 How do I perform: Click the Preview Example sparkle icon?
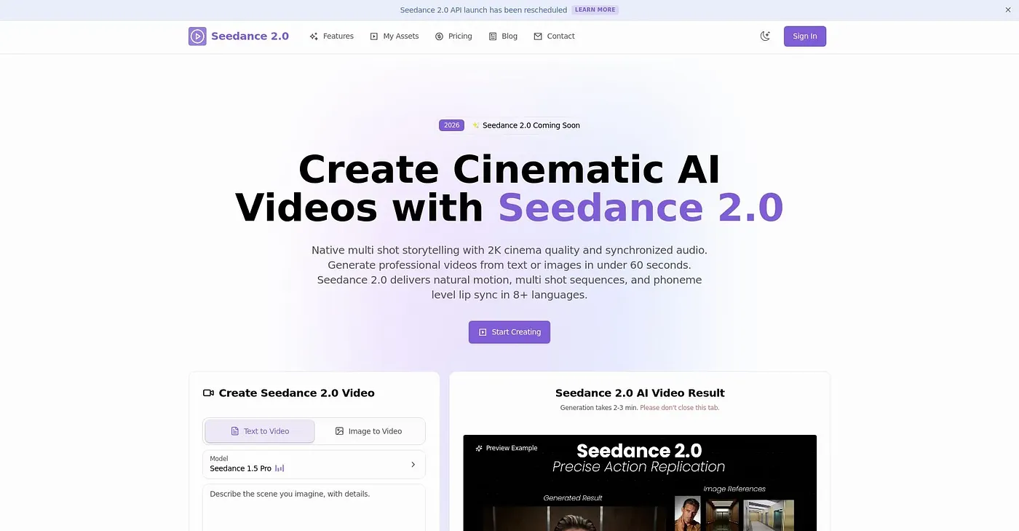479,448
